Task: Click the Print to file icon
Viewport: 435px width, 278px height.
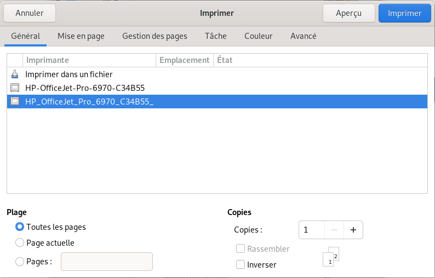Action: coord(15,74)
